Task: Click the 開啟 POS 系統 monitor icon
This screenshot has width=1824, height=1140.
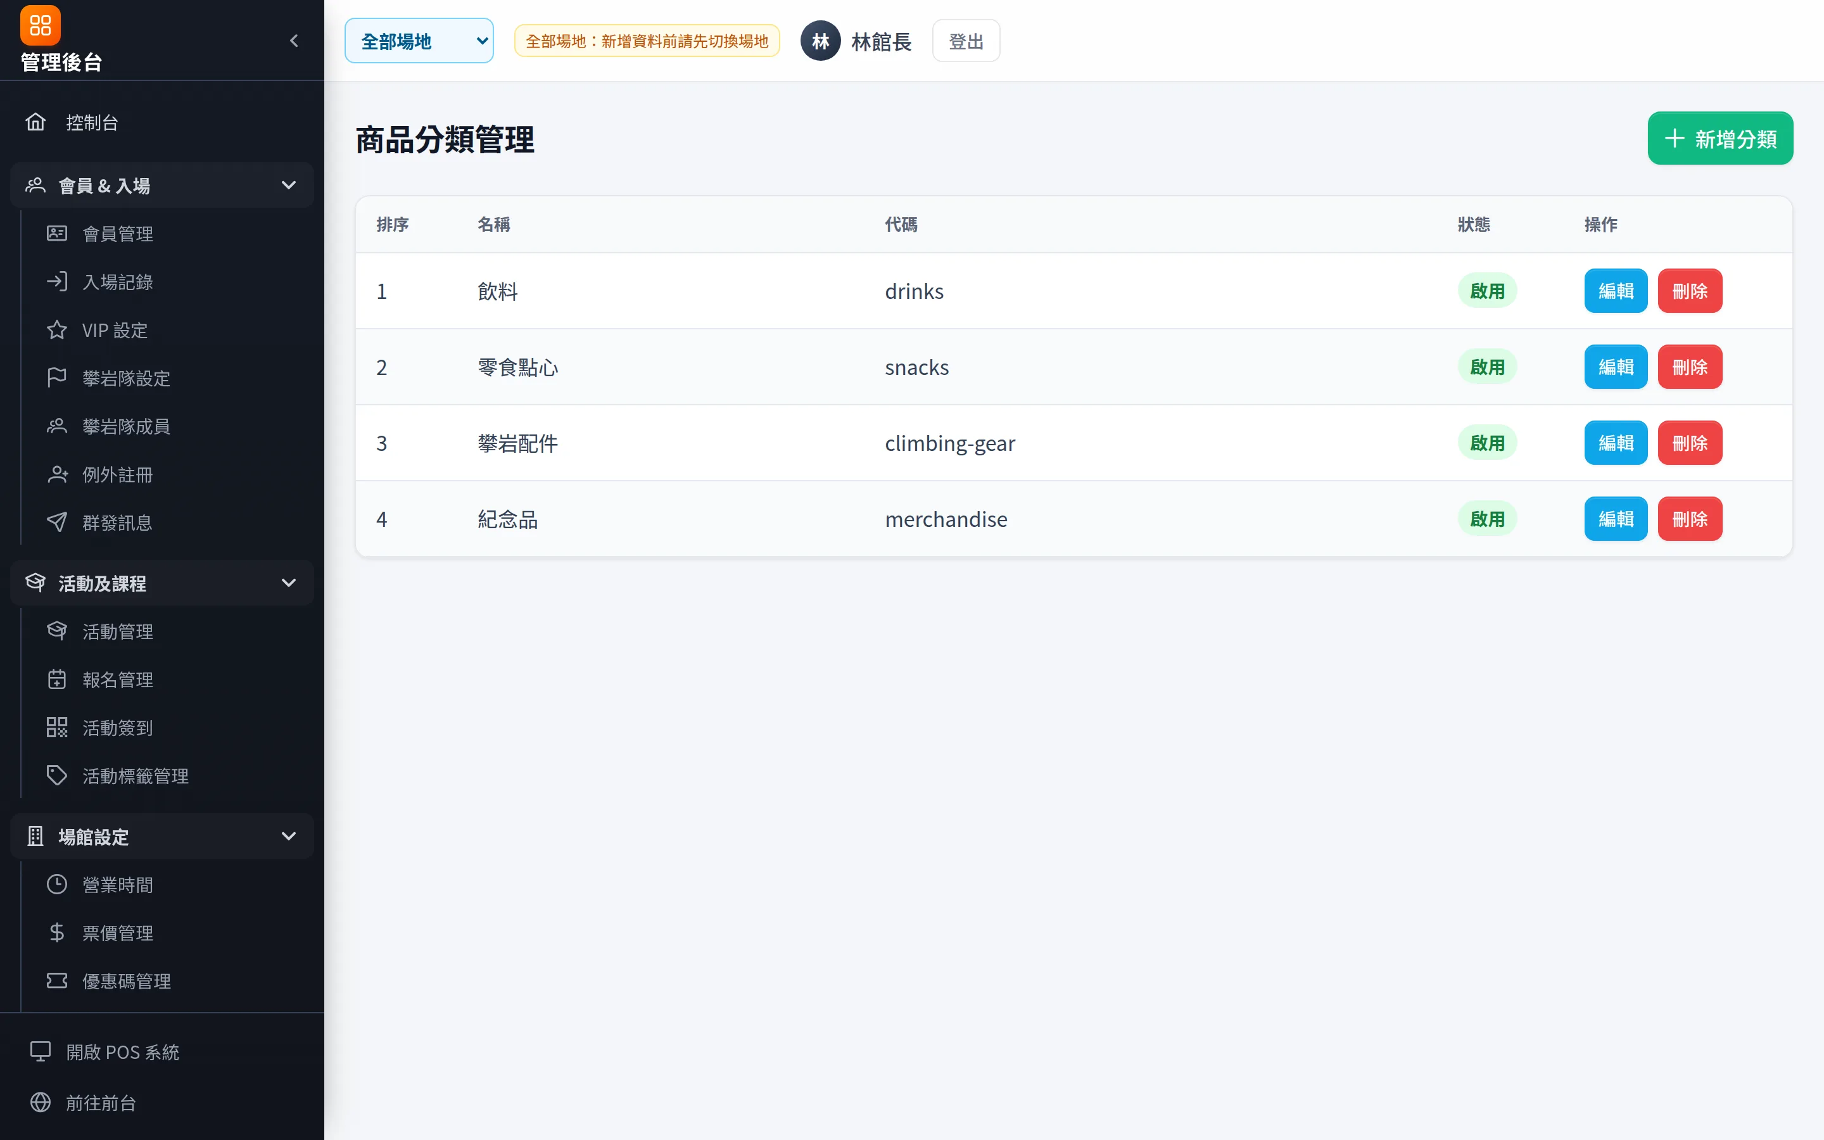Action: (40, 1052)
